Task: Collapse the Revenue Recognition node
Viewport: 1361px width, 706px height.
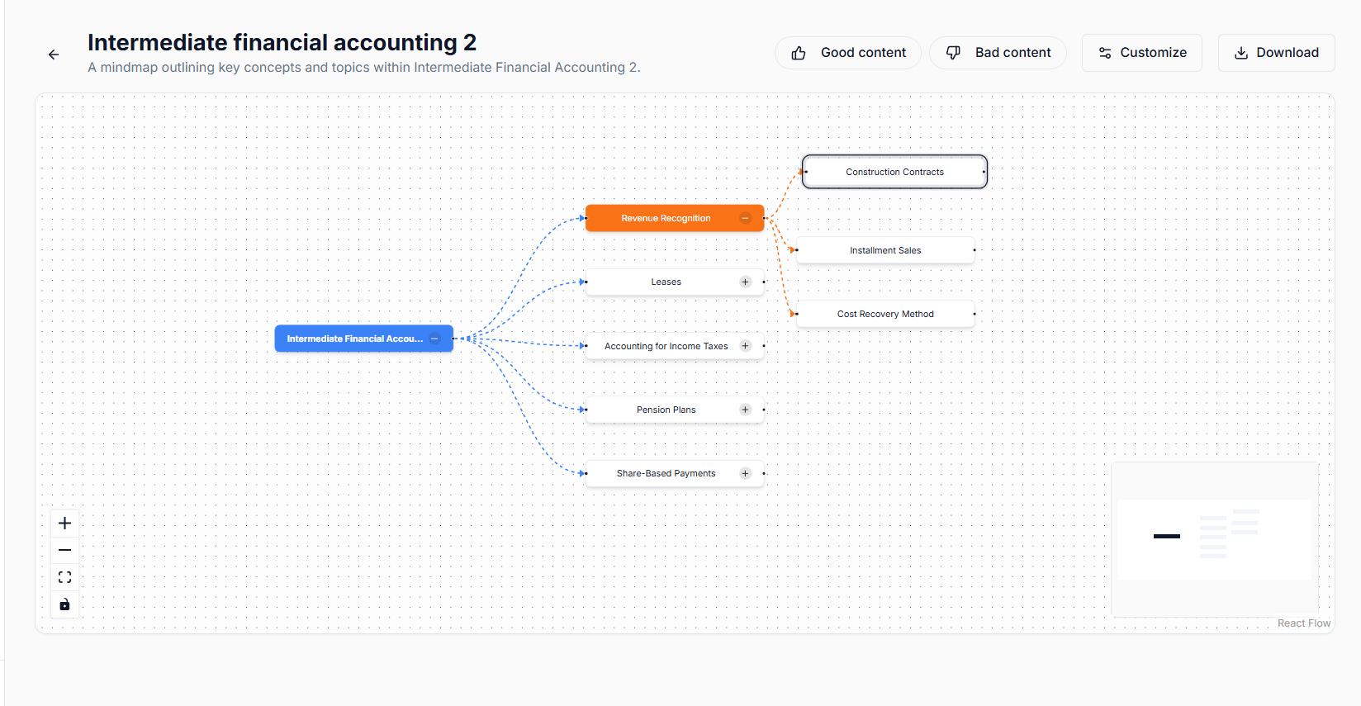Action: pos(745,218)
